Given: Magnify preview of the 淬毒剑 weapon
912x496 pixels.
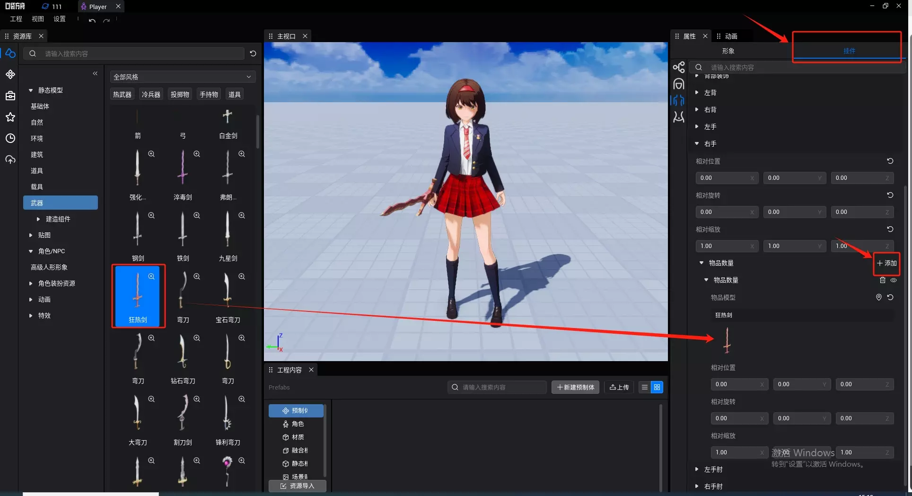Looking at the screenshot, I should [x=197, y=154].
